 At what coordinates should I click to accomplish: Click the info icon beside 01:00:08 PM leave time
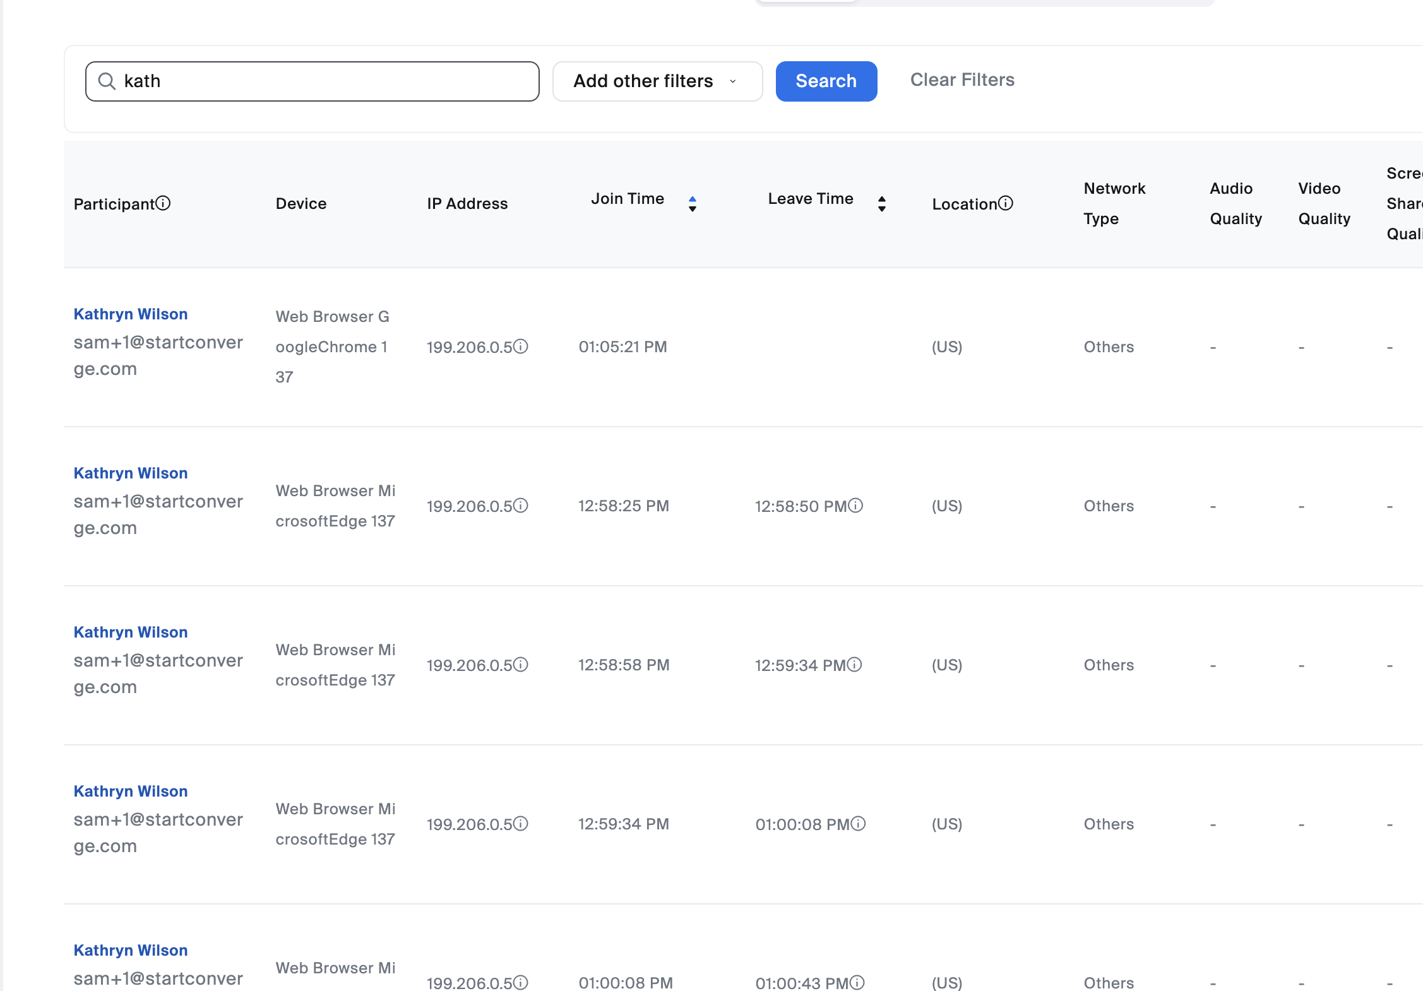click(858, 824)
